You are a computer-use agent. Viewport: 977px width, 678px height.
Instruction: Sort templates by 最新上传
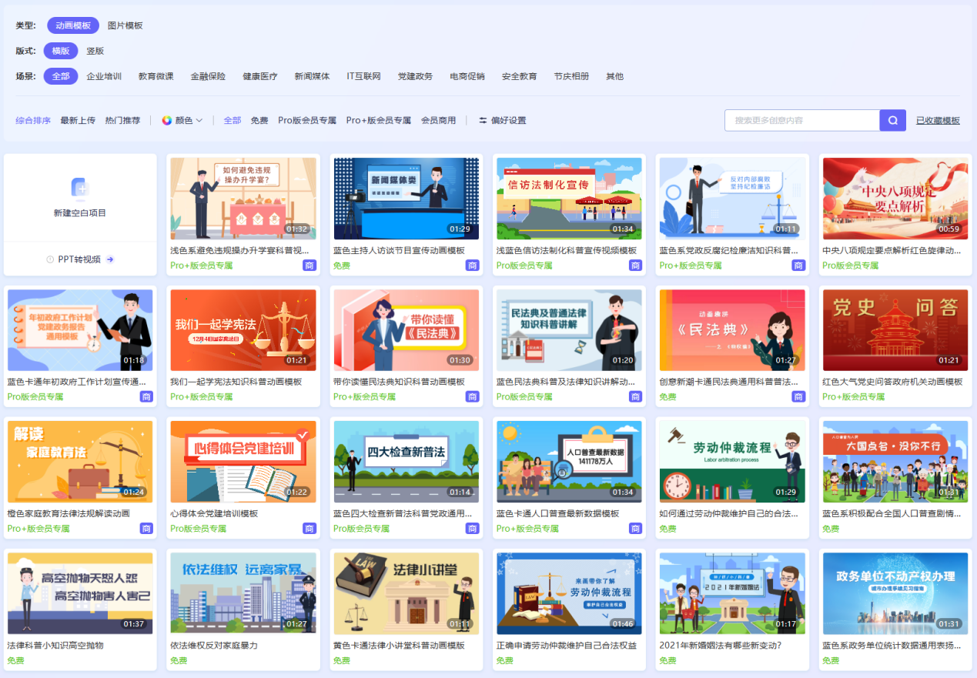[x=79, y=121]
